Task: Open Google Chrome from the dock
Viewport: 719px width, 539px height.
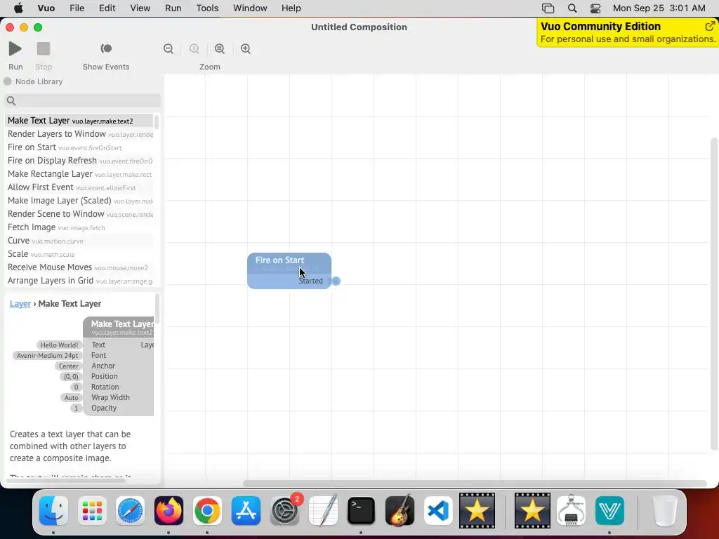Action: tap(207, 510)
